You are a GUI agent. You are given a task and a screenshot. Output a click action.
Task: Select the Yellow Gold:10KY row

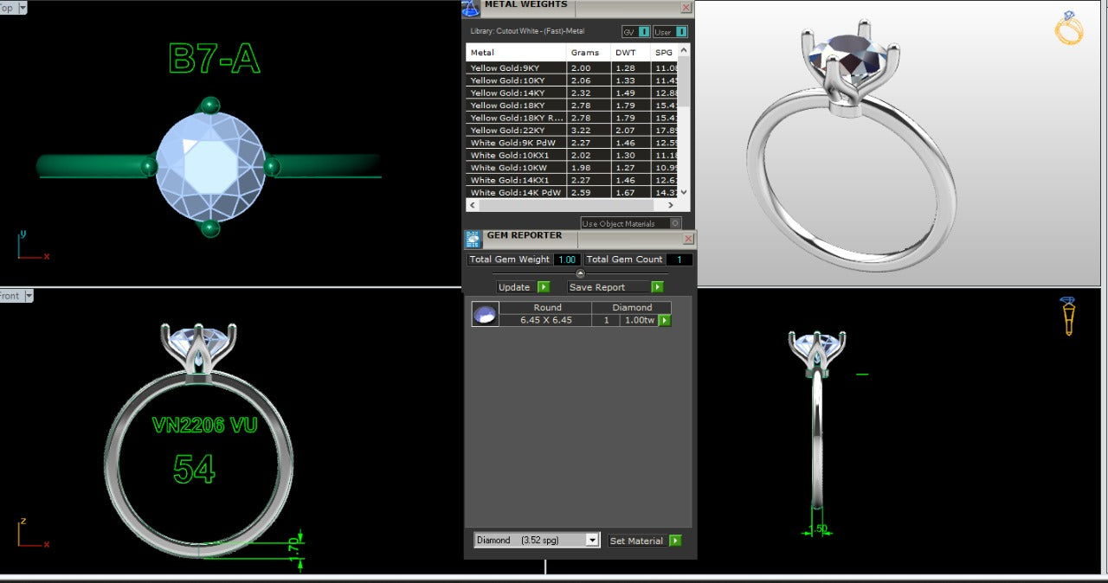point(572,80)
